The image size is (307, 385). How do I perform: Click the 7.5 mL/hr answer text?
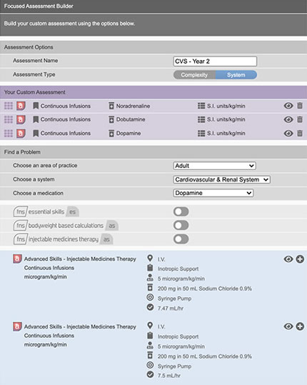(168, 376)
